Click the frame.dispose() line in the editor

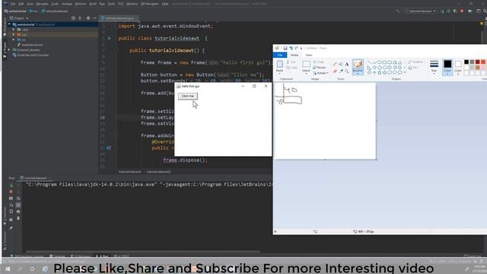pos(186,161)
